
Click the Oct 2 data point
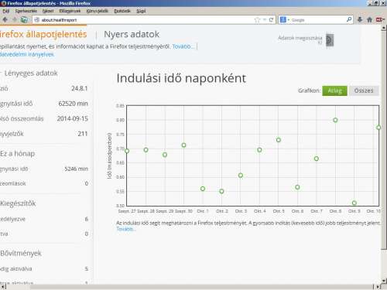(221, 191)
